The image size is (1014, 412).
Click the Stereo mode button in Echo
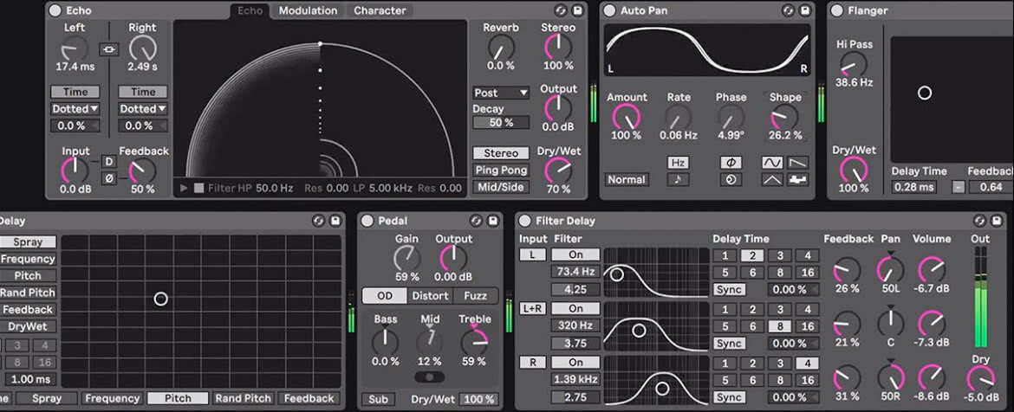(x=501, y=153)
